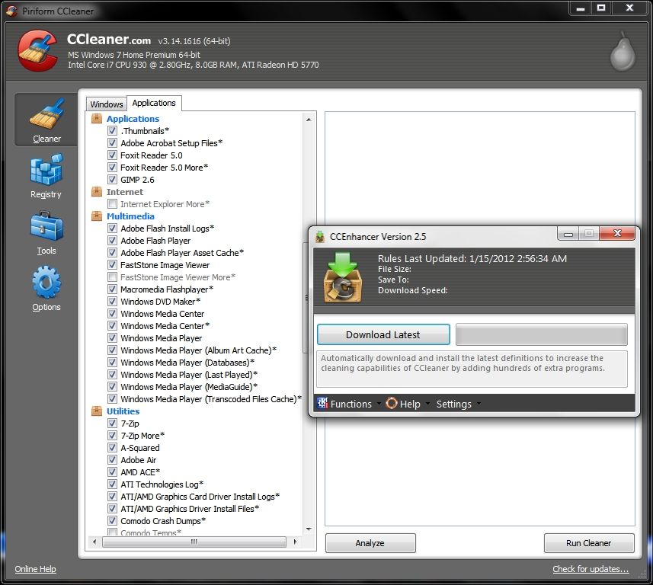Open the Registry section icon
The image size is (653, 585).
pos(46,169)
